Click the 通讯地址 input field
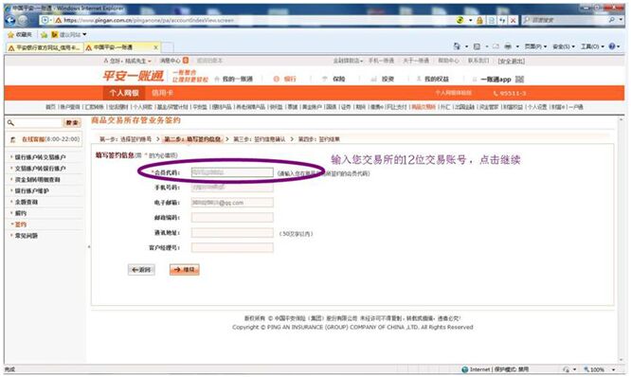The width and height of the screenshot is (631, 377). click(232, 233)
